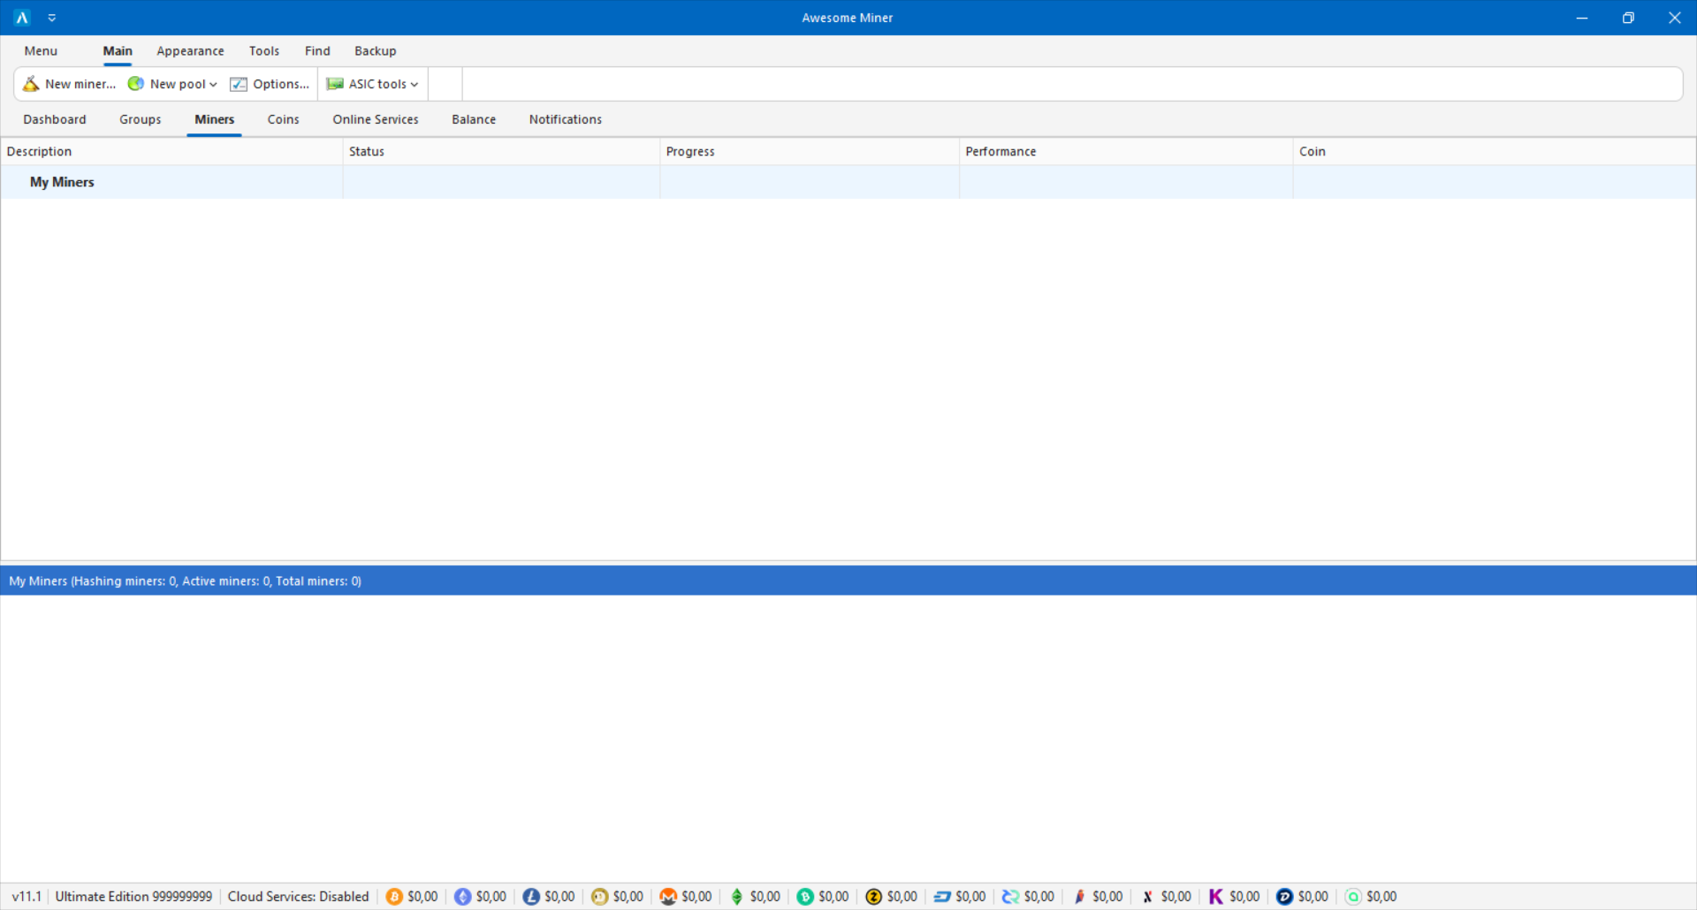
Task: Click the Ravencoin bird icon
Action: (x=1079, y=897)
